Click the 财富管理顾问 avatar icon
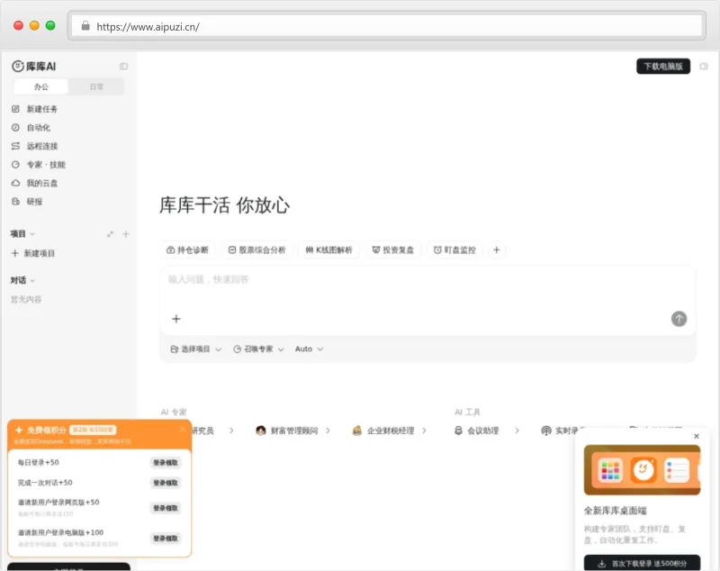This screenshot has width=720, height=571. coord(261,431)
